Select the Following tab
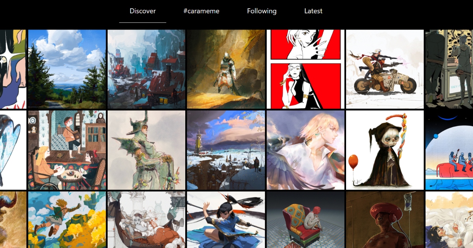Image resolution: width=473 pixels, height=248 pixels. (x=262, y=11)
